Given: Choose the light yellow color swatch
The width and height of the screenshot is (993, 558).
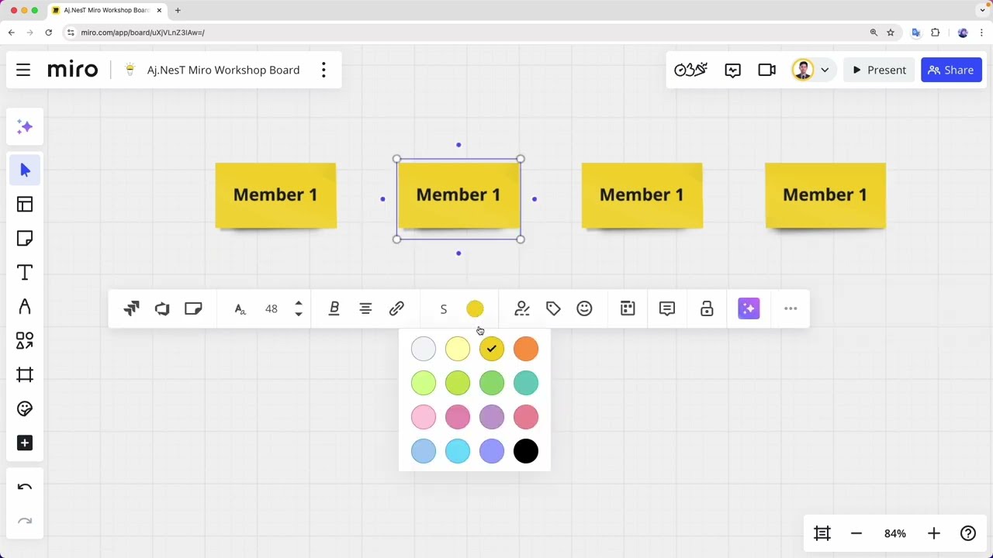Looking at the screenshot, I should click(458, 349).
